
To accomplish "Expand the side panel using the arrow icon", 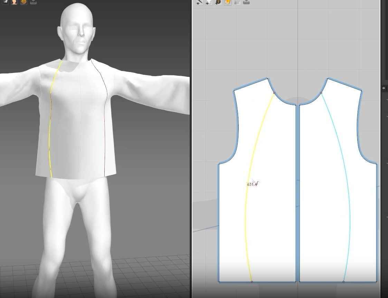I will pyautogui.click(x=384, y=88).
